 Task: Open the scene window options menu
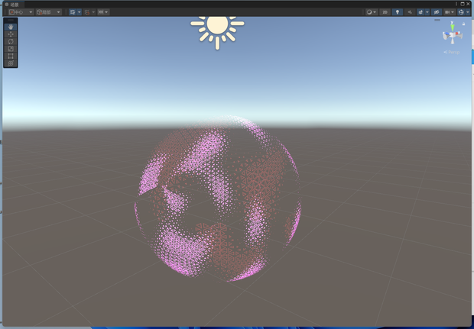point(456,4)
